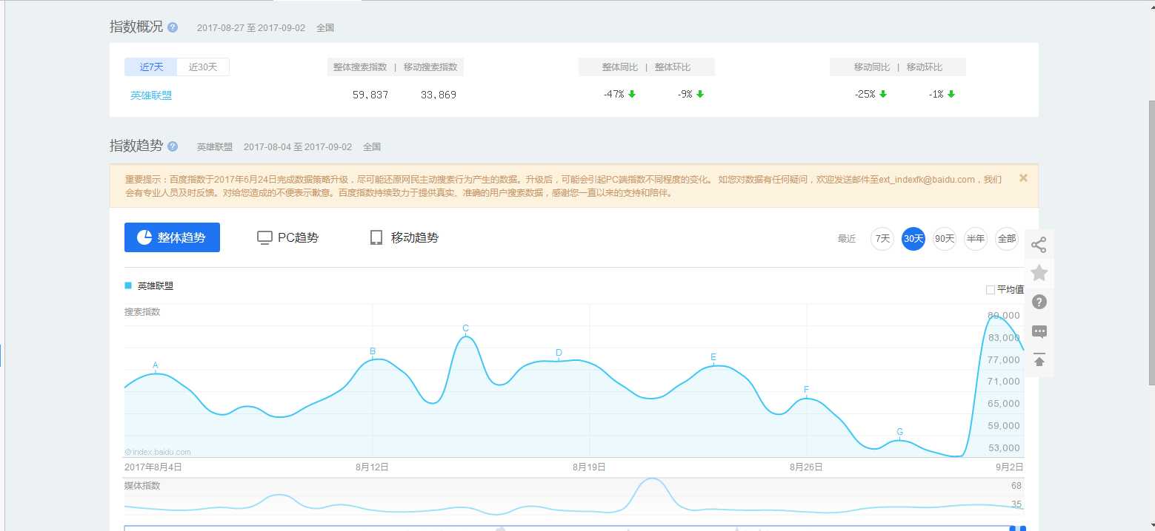Click the 整体同比 header label
The height and width of the screenshot is (531, 1155).
click(x=620, y=67)
